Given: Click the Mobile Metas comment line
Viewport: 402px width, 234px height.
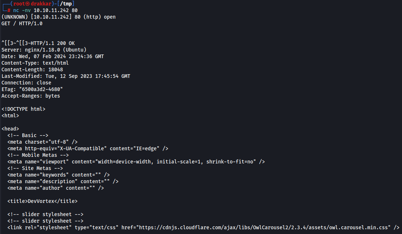Looking at the screenshot, I should tap(38, 155).
